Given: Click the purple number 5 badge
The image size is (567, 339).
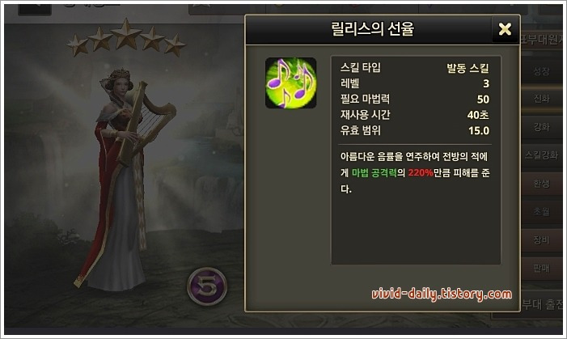Looking at the screenshot, I should (207, 286).
